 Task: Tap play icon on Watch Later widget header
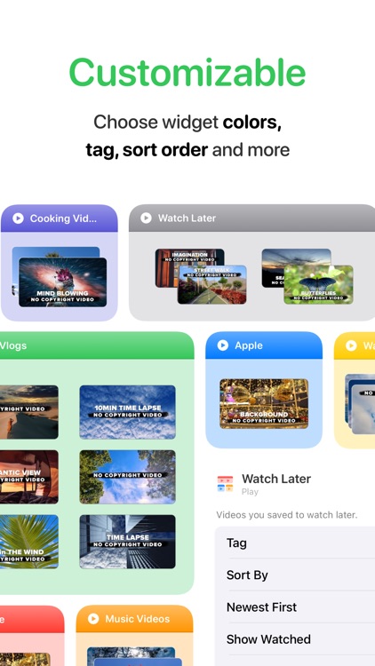tap(146, 218)
